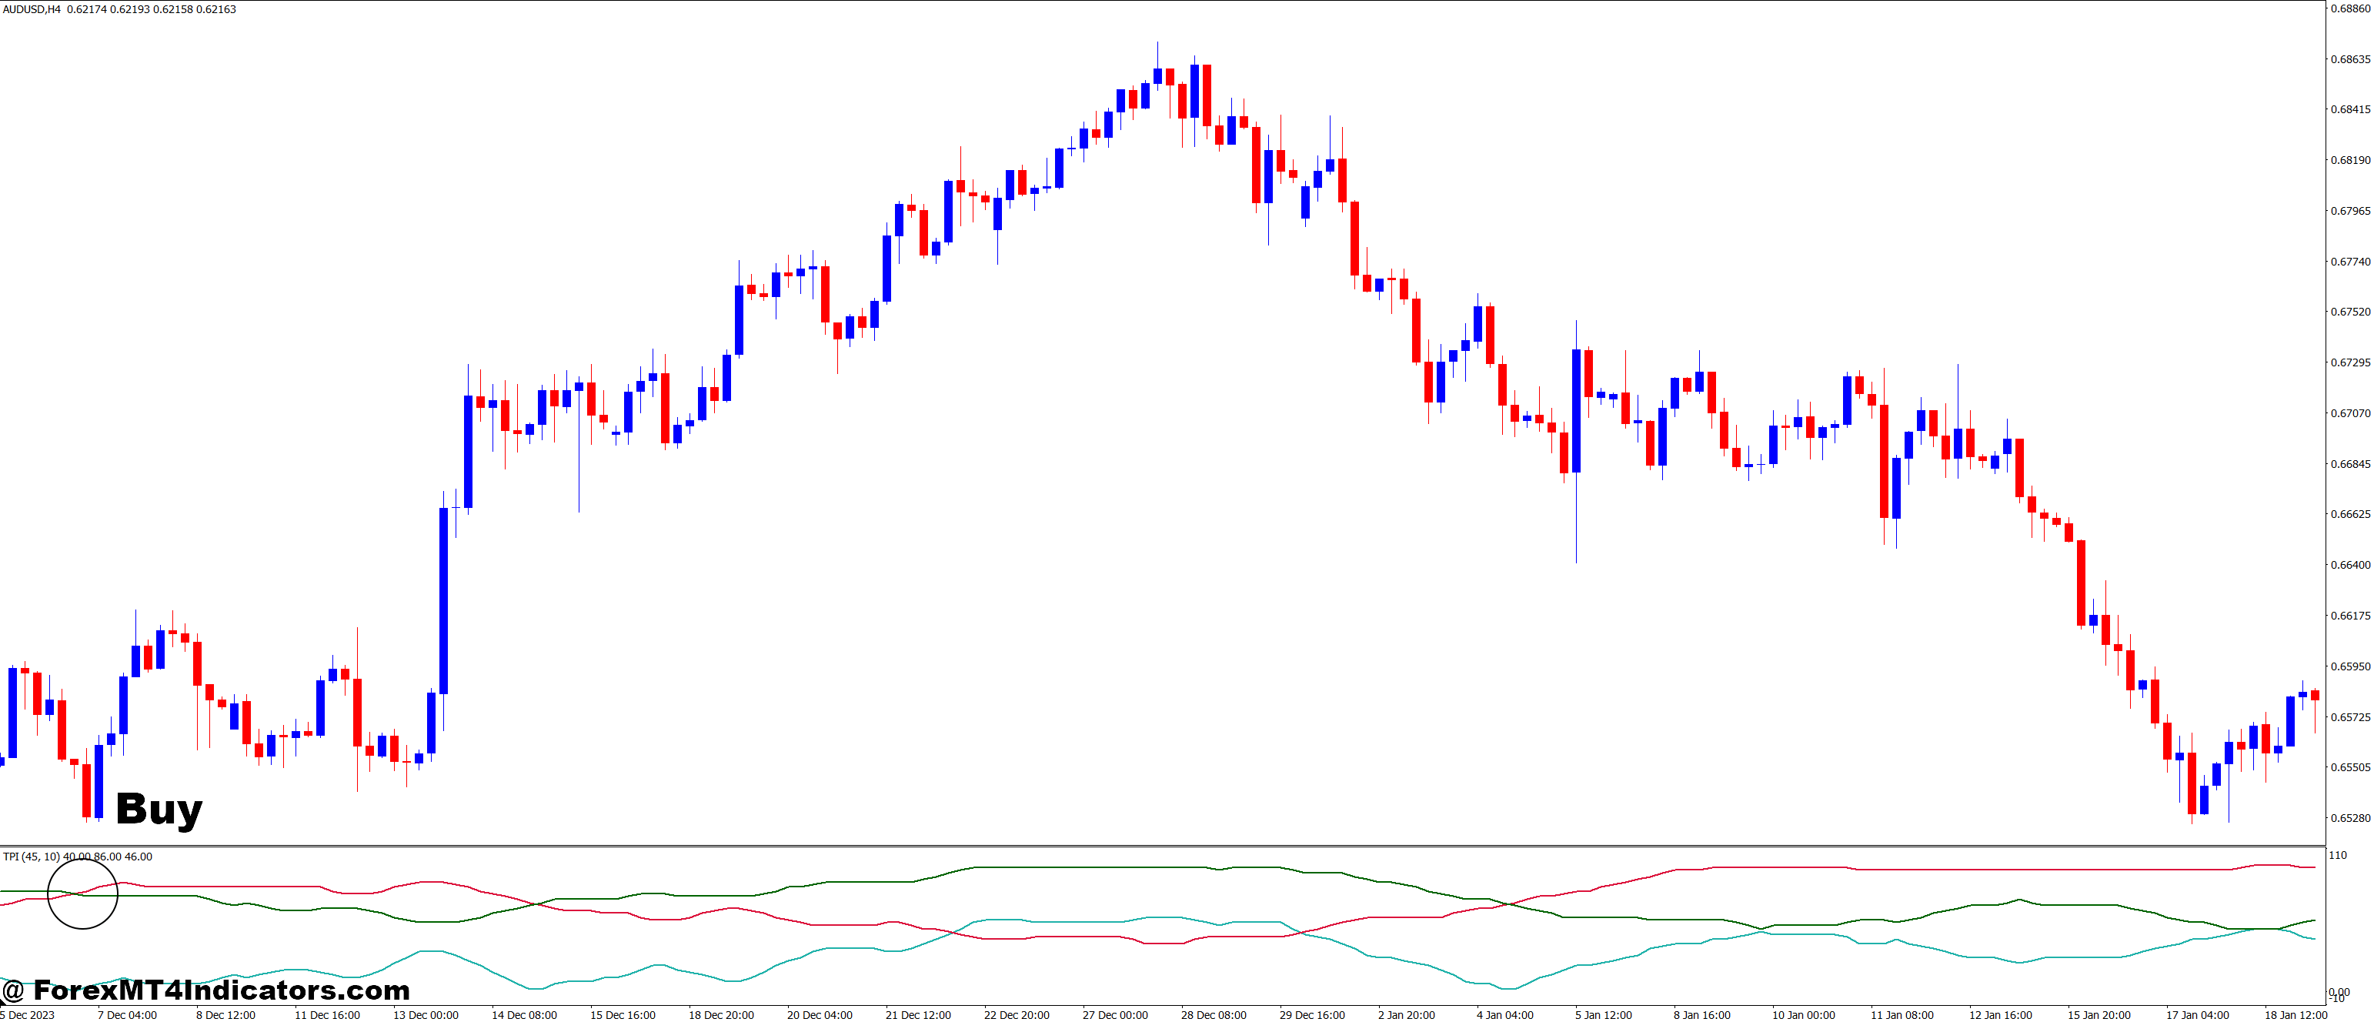Click the 0.67070 price axis label
Viewport: 2374px width, 1022px height.
coord(2349,412)
